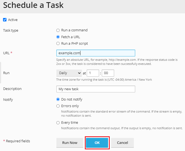
Task: Click the Description field with My new task
Action: tap(95, 89)
